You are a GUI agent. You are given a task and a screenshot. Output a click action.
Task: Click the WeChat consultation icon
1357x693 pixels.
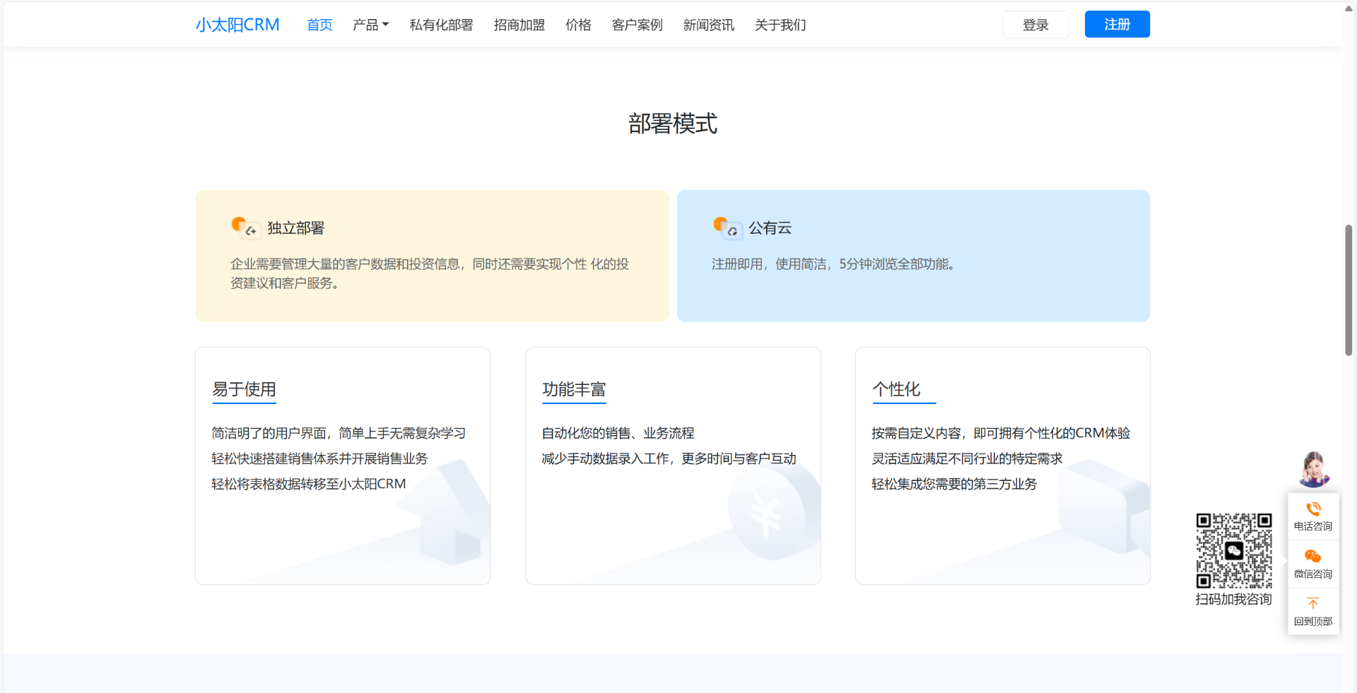click(1312, 557)
